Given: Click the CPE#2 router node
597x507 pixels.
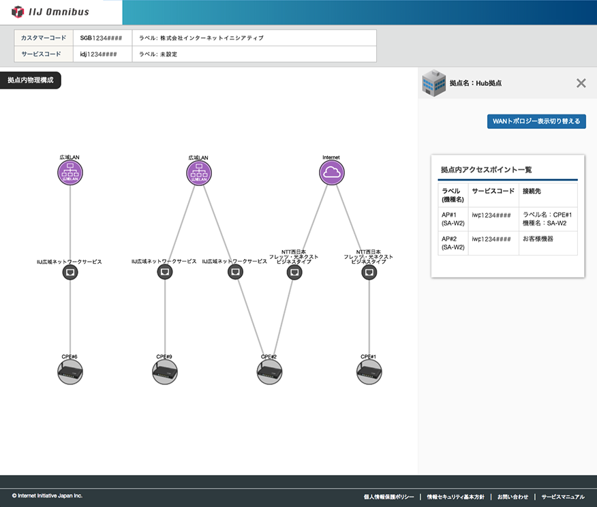Looking at the screenshot, I should pos(269,372).
